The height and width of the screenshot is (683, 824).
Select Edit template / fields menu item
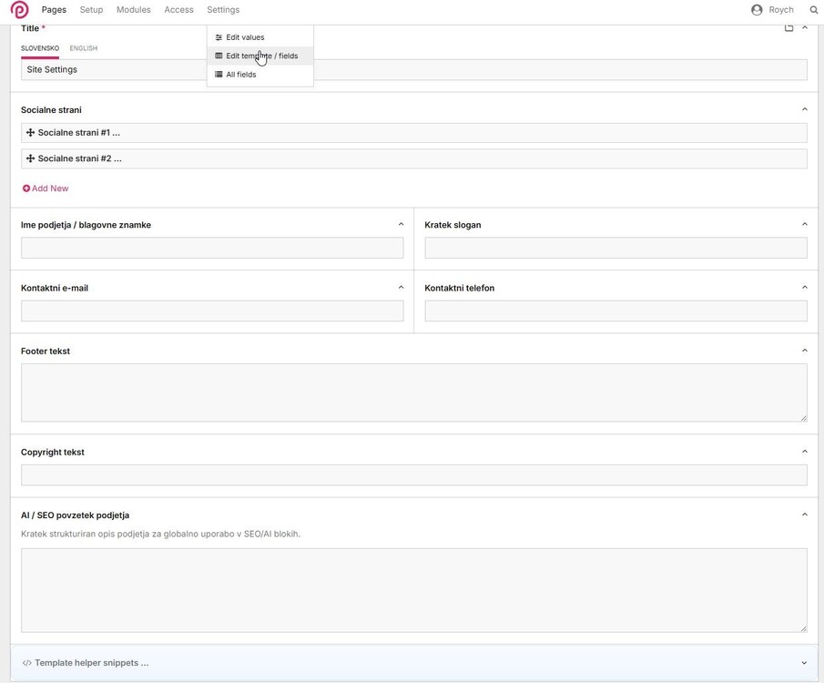[261, 56]
